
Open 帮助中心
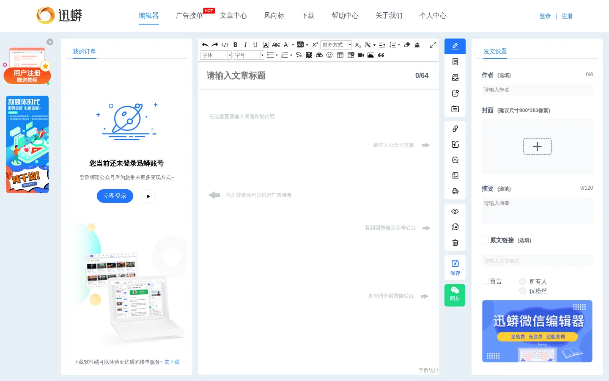click(345, 16)
